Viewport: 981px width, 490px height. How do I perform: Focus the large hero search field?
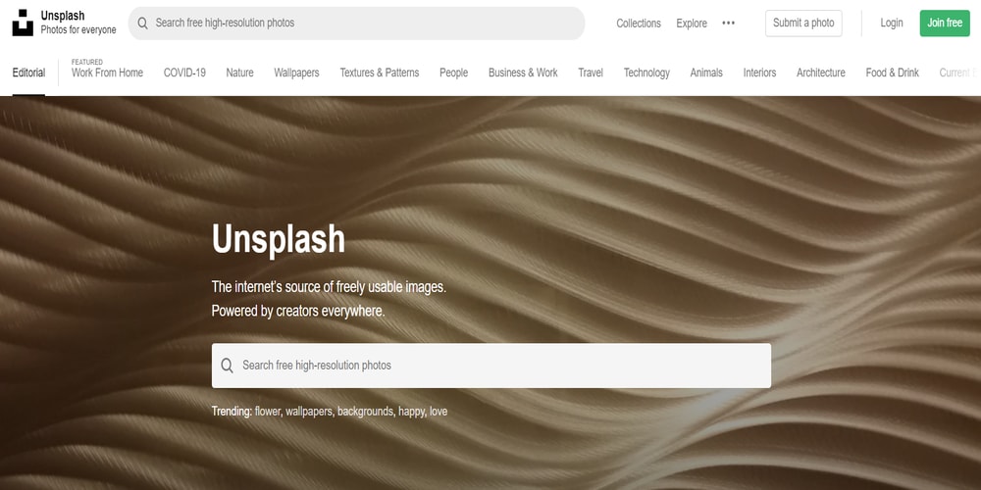[x=491, y=366]
